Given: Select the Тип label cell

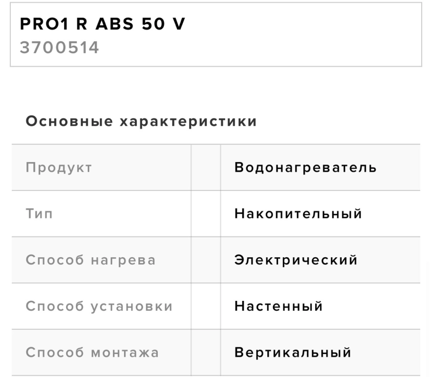Looking at the screenshot, I should [39, 214].
